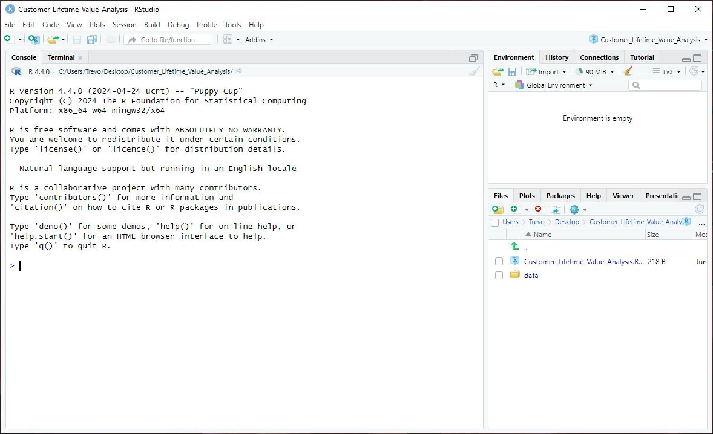Image resolution: width=713 pixels, height=434 pixels.
Task: Click the New Folder icon in the Files pane
Action: point(498,209)
